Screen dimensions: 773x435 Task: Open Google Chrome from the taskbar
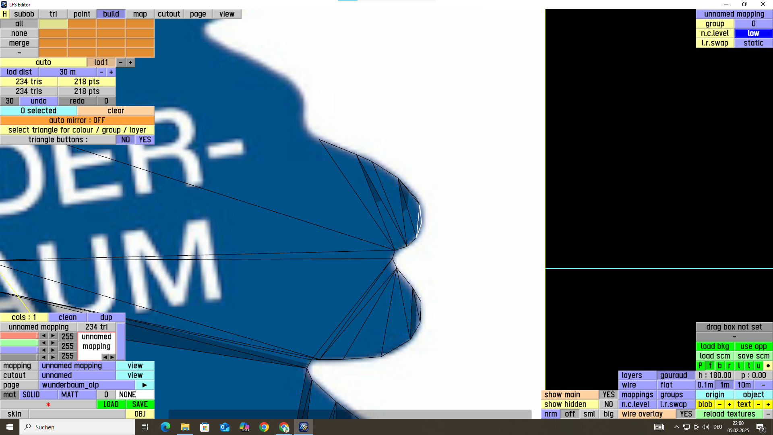pyautogui.click(x=264, y=427)
